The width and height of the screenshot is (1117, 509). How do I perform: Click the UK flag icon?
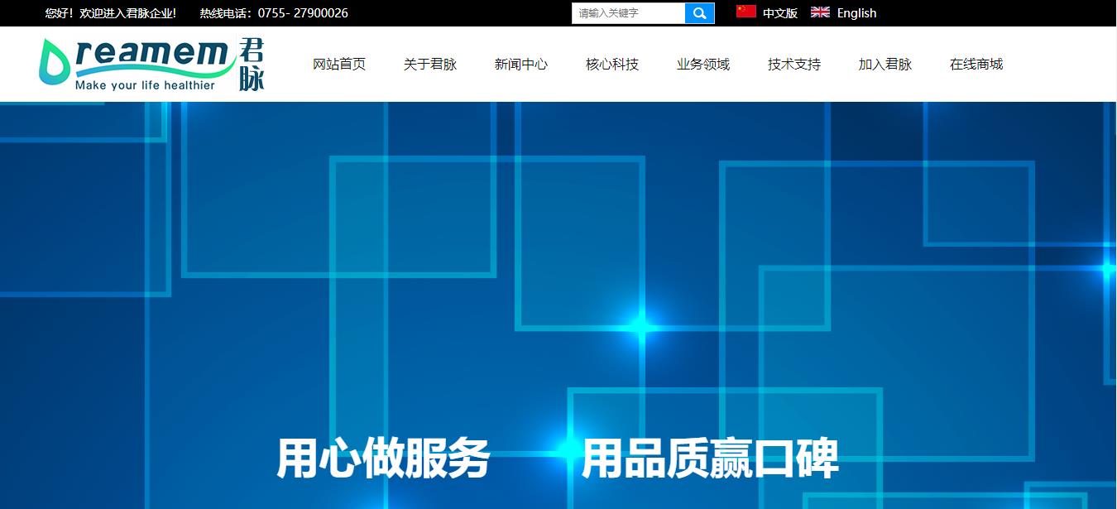[820, 12]
